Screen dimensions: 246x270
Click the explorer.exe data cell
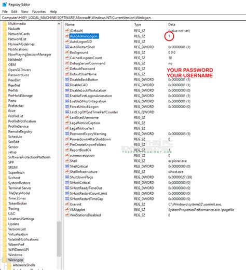(x=177, y=161)
